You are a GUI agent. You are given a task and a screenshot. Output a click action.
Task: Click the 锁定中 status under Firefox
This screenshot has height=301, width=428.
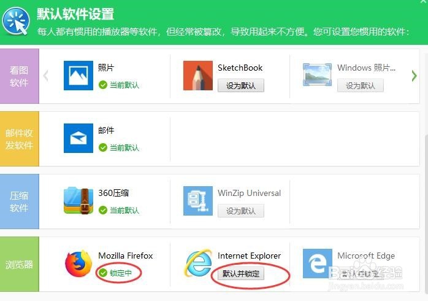pyautogui.click(x=121, y=273)
